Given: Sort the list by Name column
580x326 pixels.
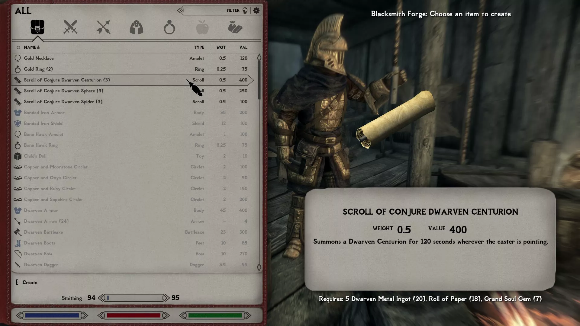Looking at the screenshot, I should pos(32,47).
